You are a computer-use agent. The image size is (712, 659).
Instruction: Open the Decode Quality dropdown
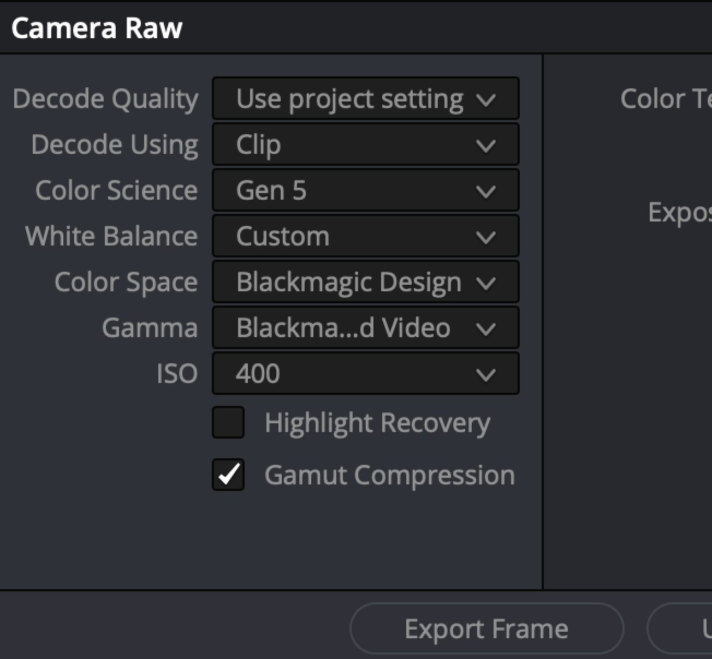pos(365,99)
